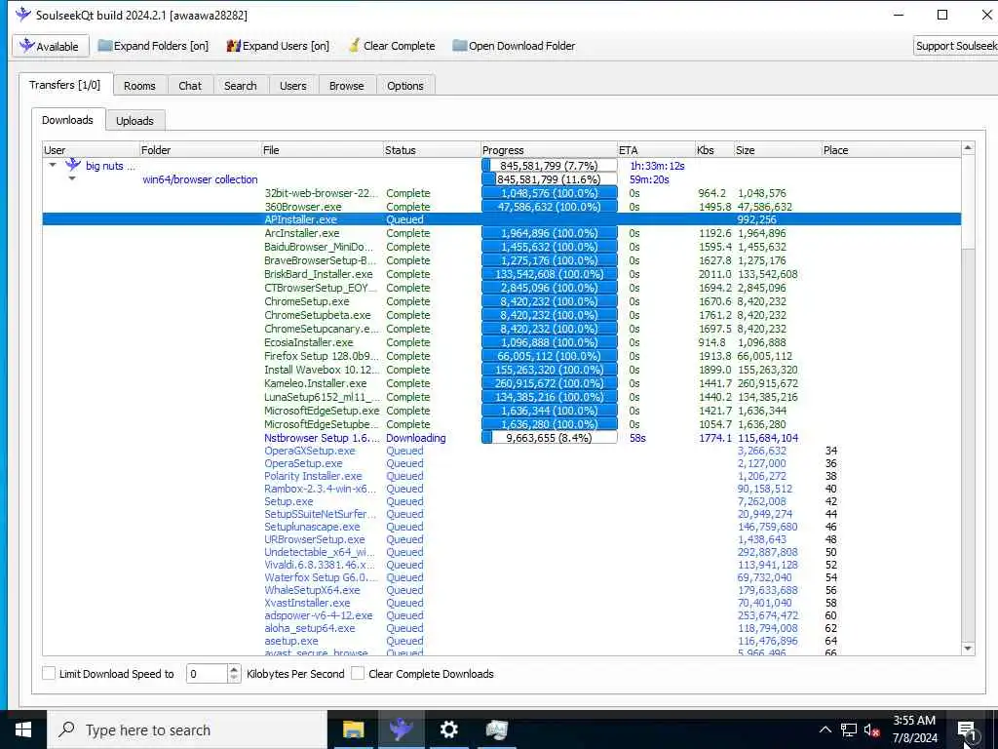Click the folder 11.6% progress bar
This screenshot has height=749, width=998.
click(x=550, y=179)
